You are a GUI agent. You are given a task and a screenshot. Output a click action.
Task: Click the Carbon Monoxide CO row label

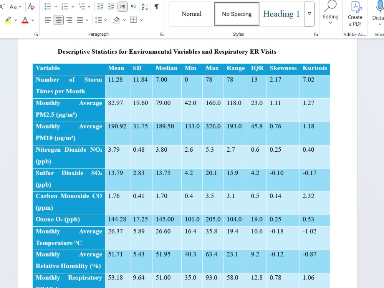pos(69,202)
